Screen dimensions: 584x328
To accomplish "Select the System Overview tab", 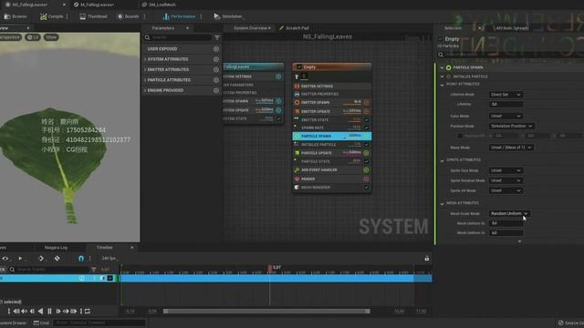I will (252, 28).
